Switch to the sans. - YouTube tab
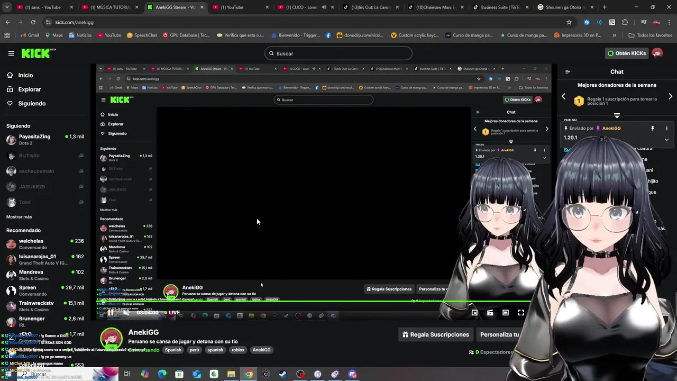The image size is (677, 381). (44, 7)
